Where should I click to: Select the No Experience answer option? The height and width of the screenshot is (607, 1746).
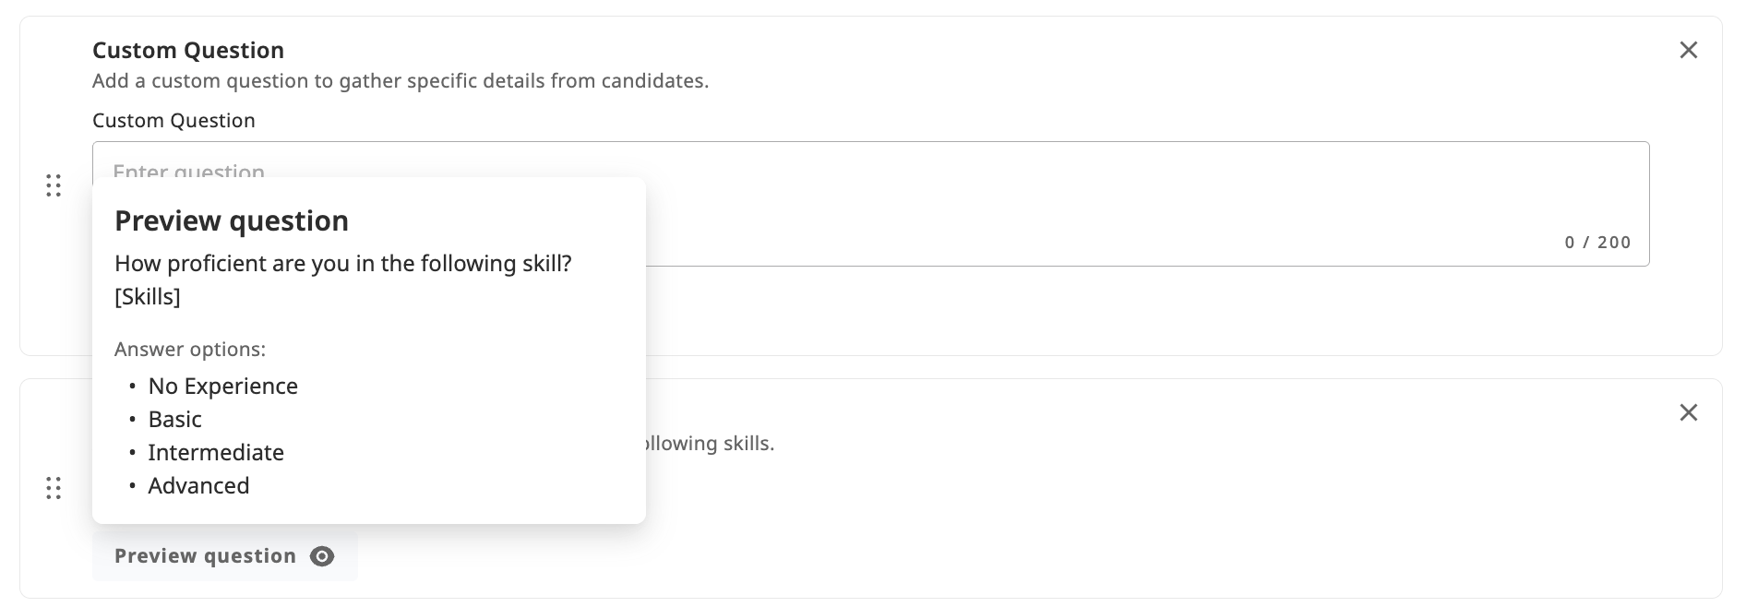coord(222,387)
